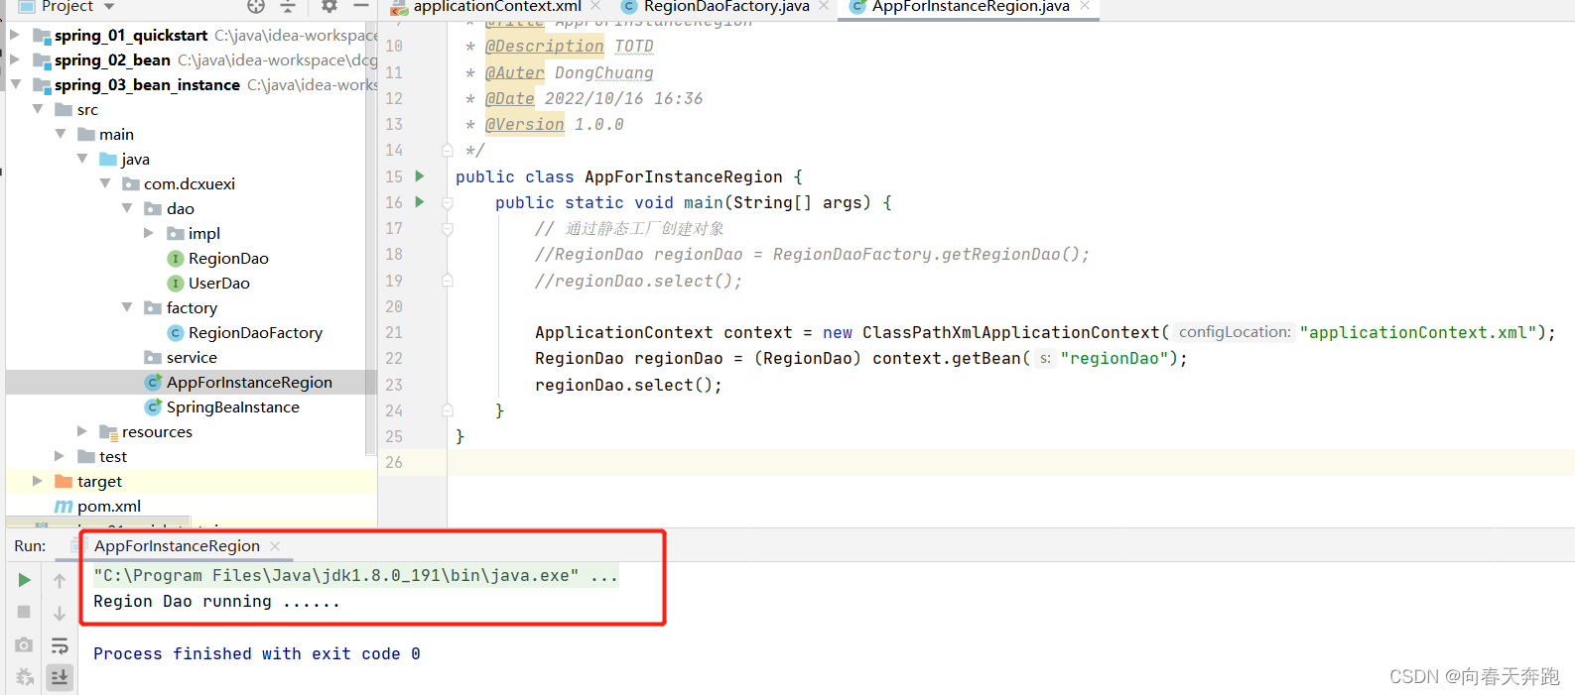1575x695 pixels.
Task: Expand the spring_01_quickstart module
Action: click(15, 35)
